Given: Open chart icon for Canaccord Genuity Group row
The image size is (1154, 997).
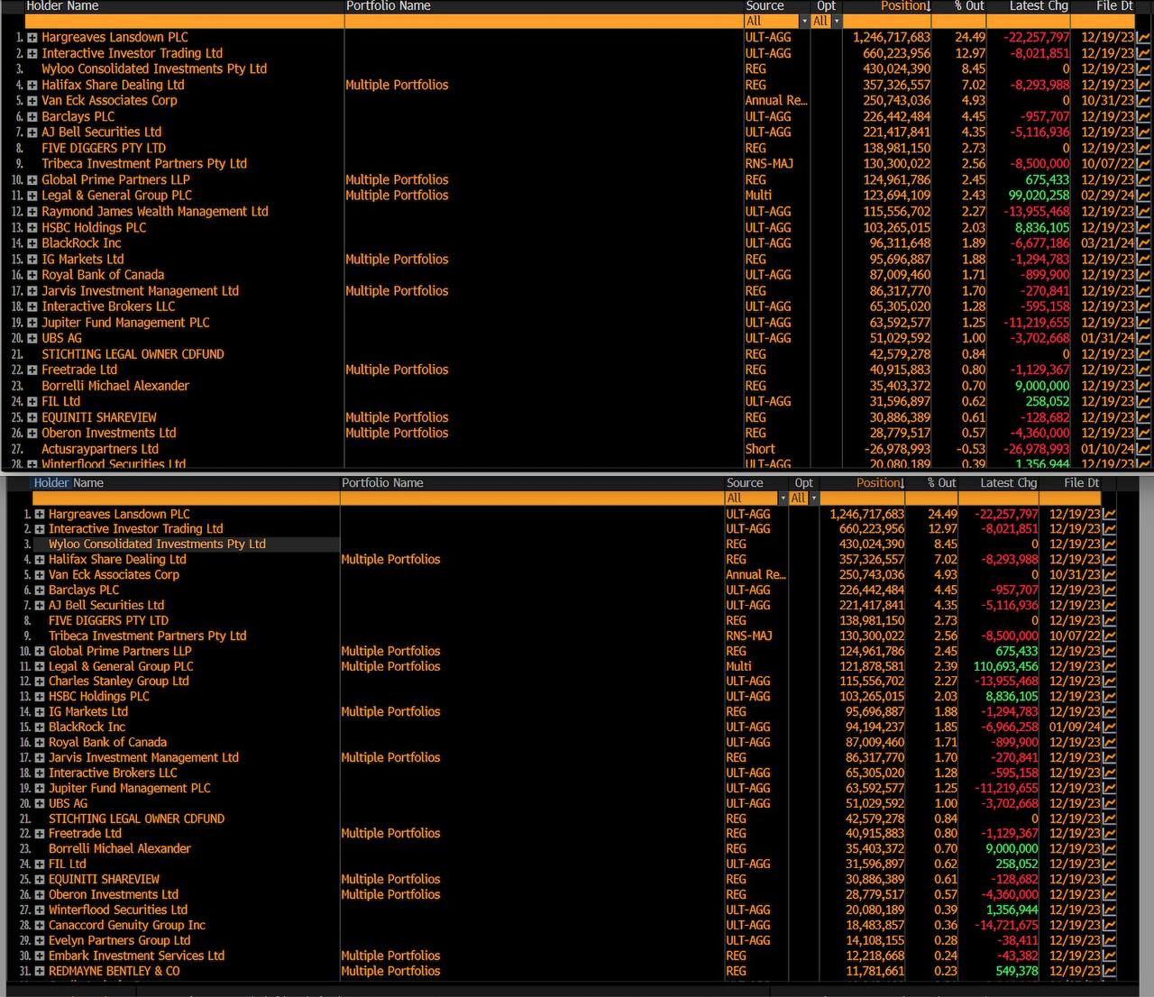Looking at the screenshot, I should coord(1109,926).
